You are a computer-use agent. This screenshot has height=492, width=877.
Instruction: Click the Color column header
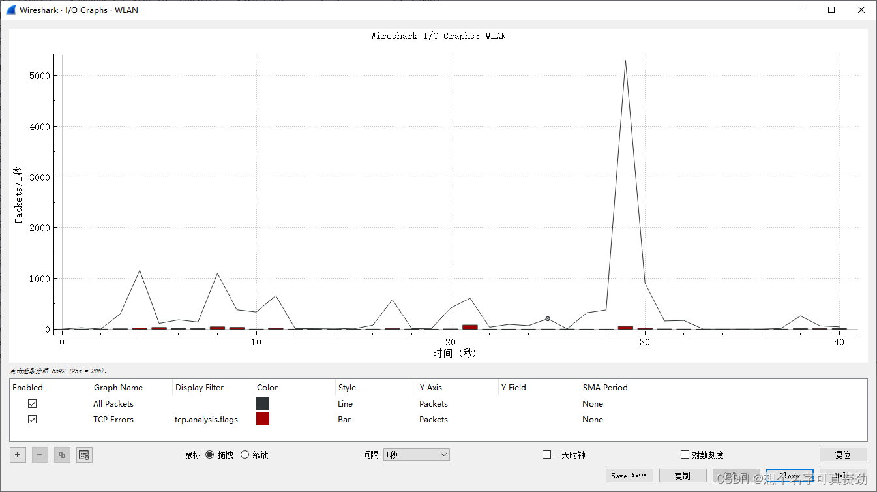[x=295, y=387]
